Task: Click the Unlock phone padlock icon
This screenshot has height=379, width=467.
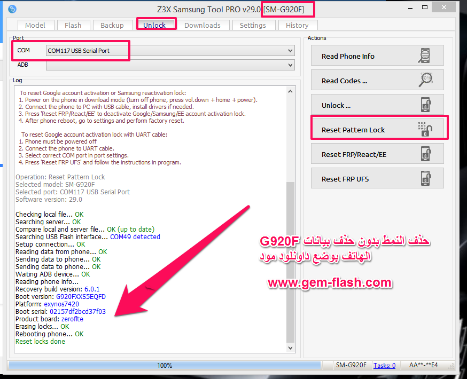Action: click(426, 105)
